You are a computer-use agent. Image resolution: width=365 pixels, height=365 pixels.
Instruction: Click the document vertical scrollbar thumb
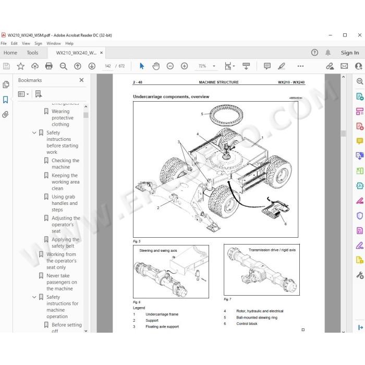click(343, 133)
